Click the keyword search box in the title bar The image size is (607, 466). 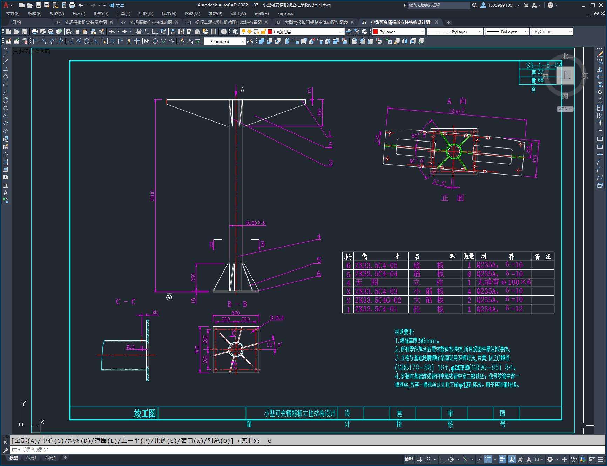pyautogui.click(x=438, y=5)
